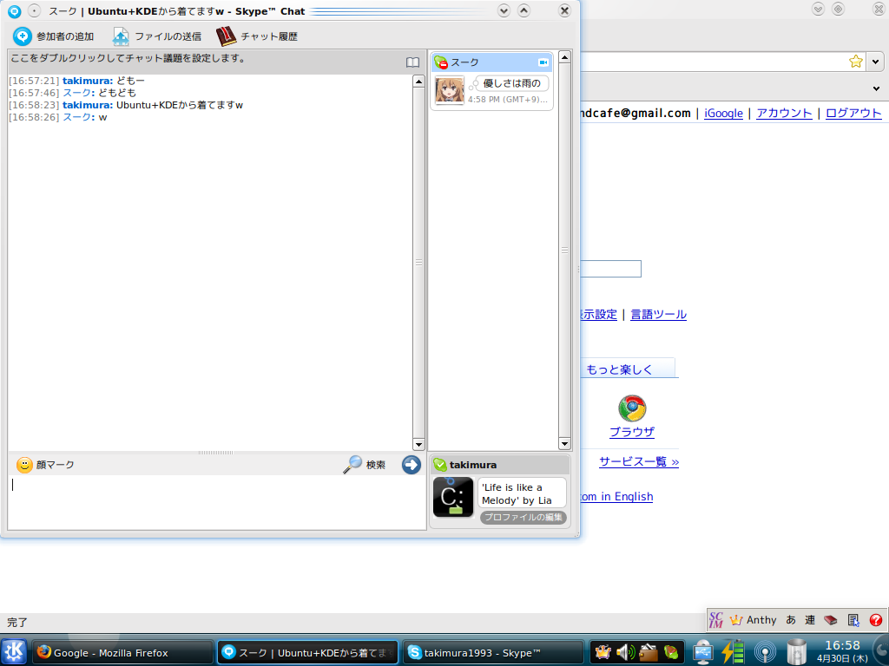The width and height of the screenshot is (889, 666).
Task: Select the スーク chat taskbar entry
Action: tap(308, 652)
